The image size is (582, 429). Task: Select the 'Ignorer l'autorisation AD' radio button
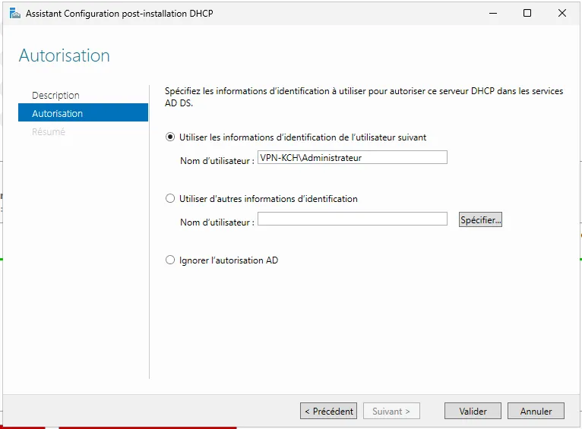coord(170,260)
